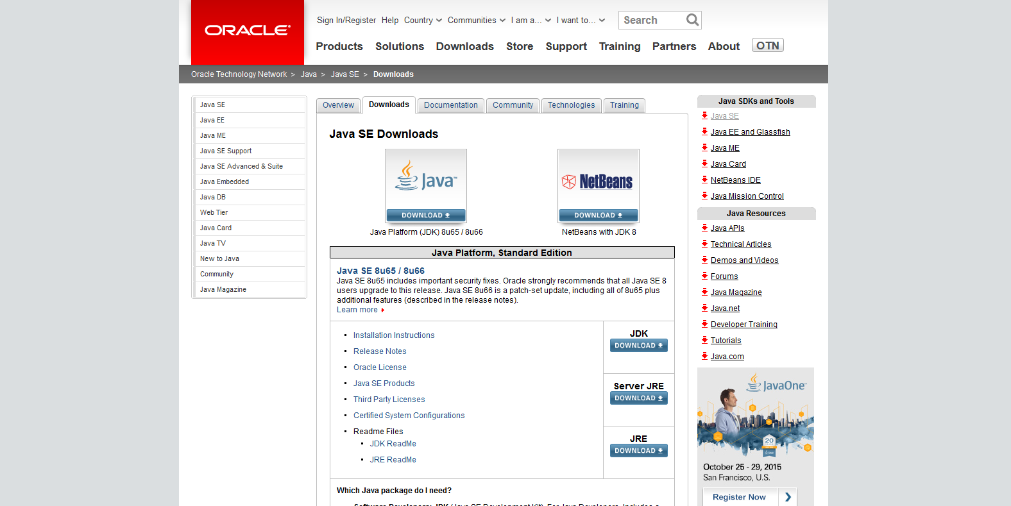Screen dimensions: 1011x506
Task: Open the Support menu
Action: point(566,46)
